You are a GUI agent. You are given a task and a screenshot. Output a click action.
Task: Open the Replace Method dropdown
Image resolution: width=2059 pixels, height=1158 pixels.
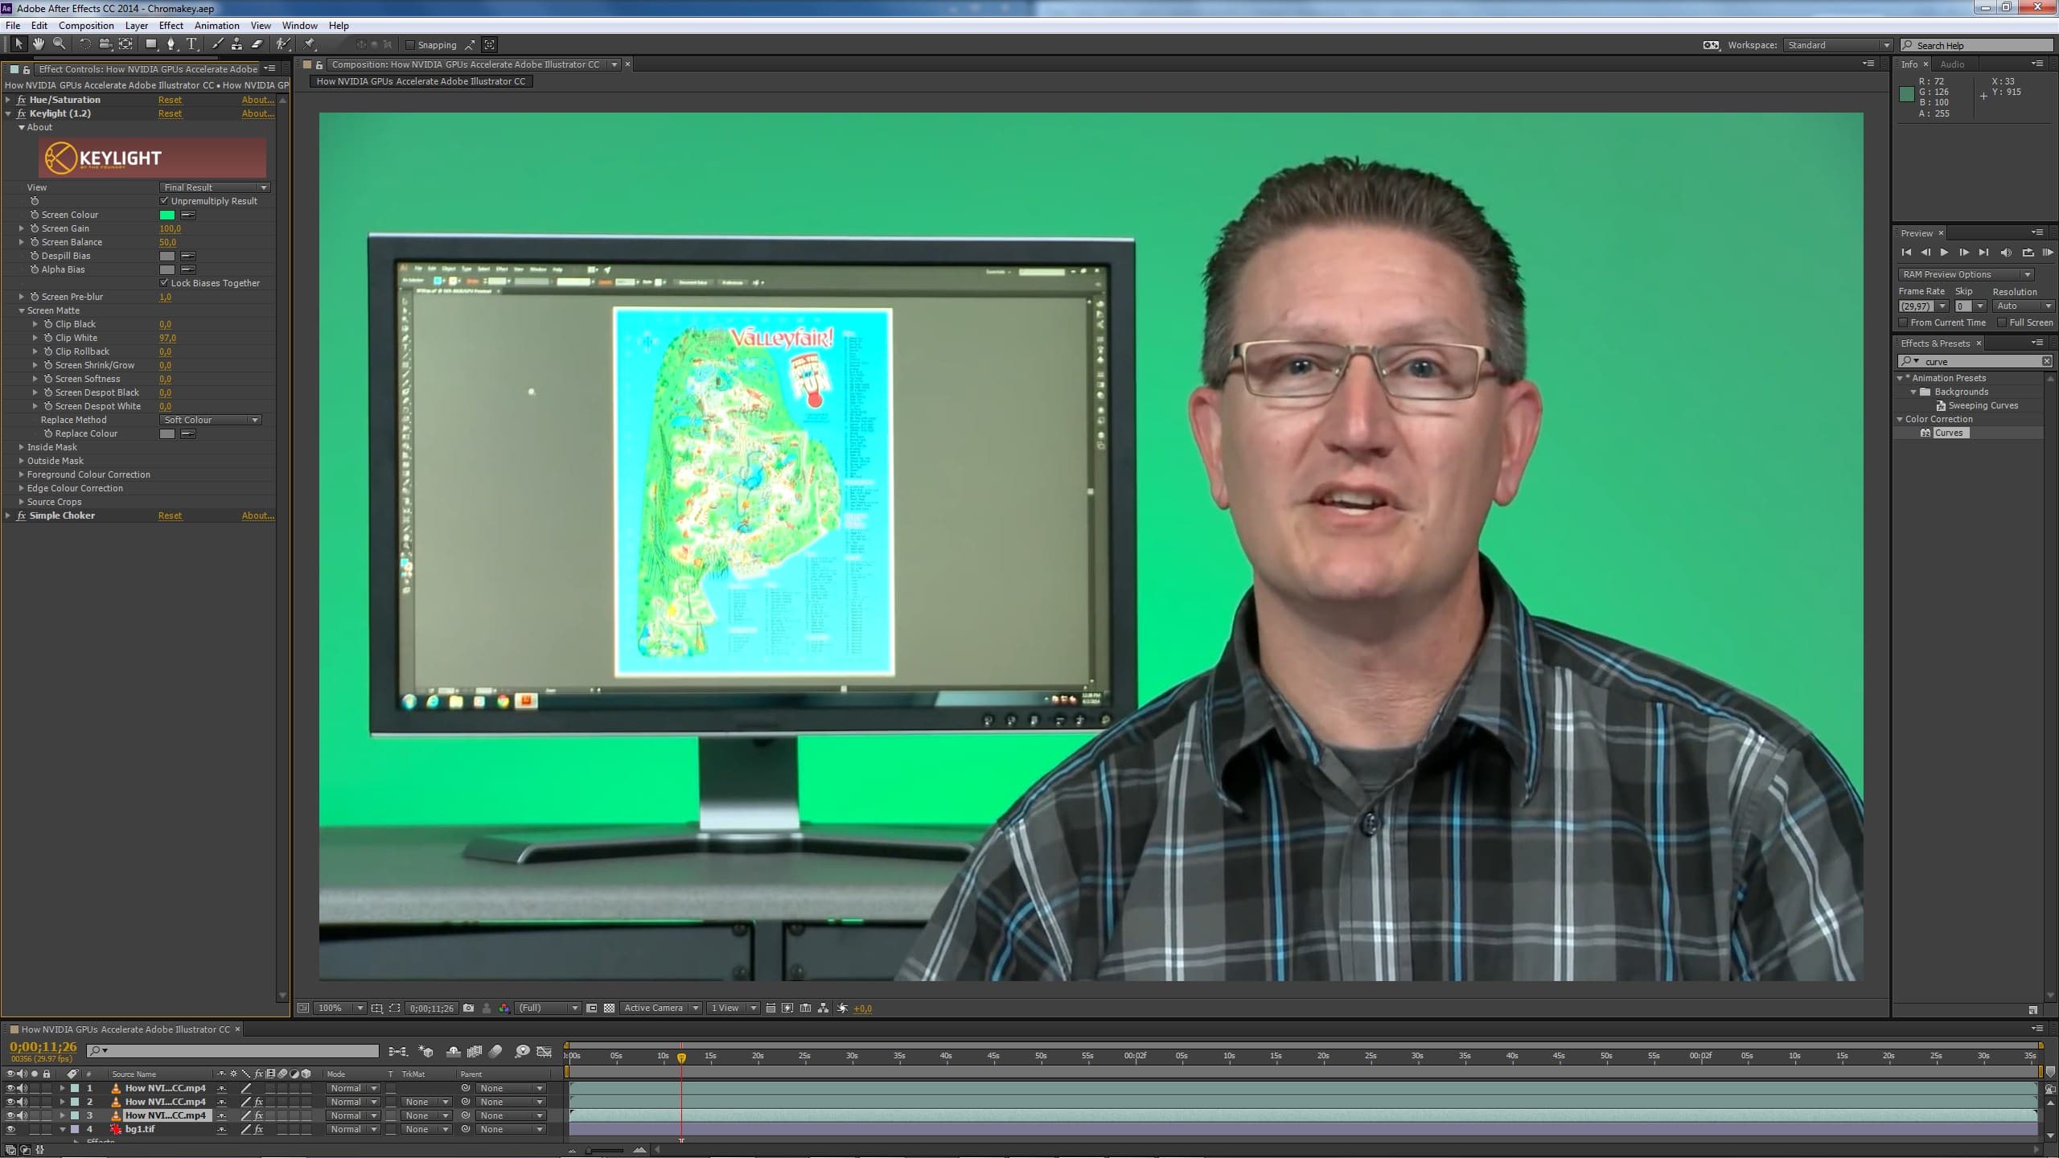coord(211,420)
